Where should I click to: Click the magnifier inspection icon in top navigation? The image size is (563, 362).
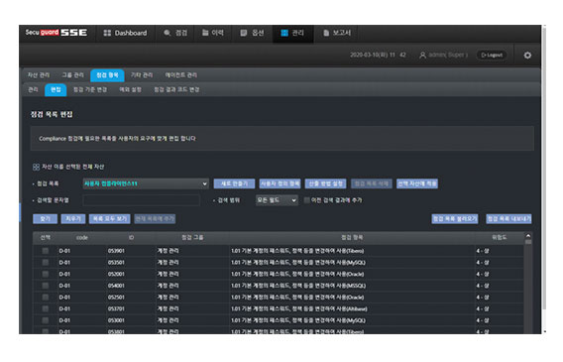point(167,33)
